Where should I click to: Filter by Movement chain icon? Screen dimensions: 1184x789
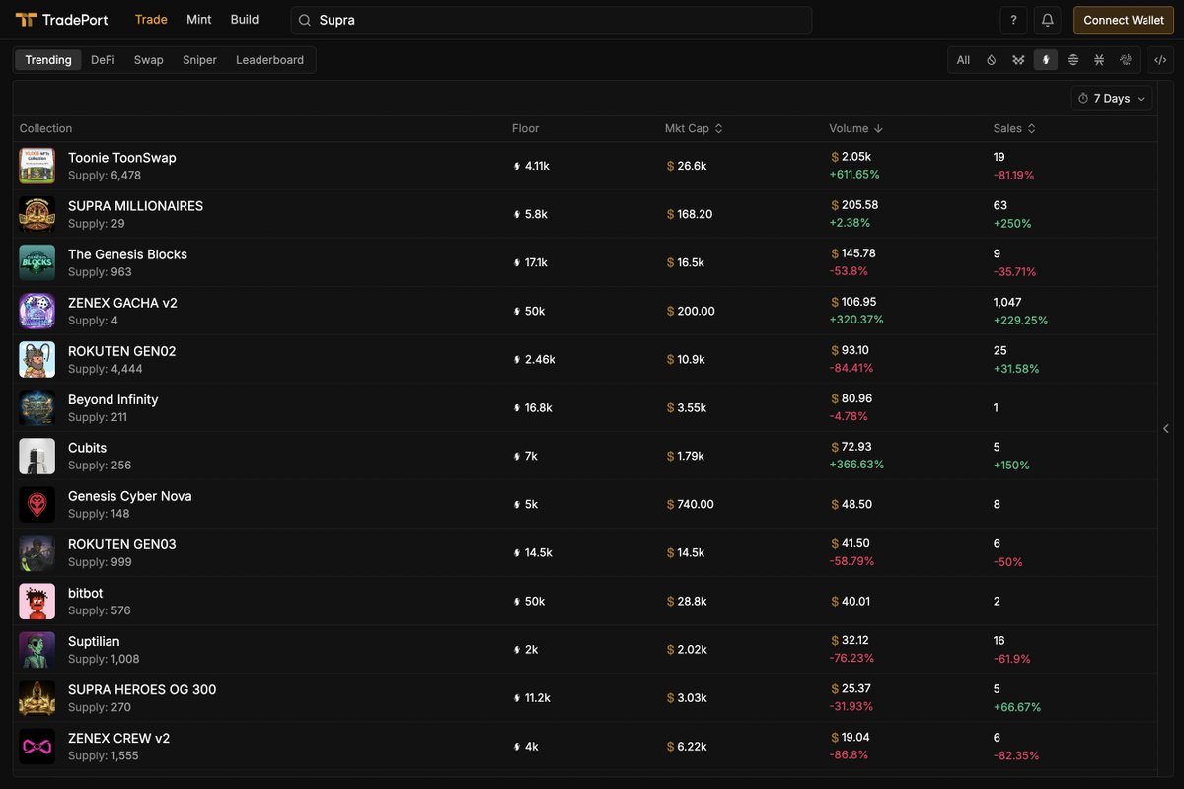(x=1018, y=60)
